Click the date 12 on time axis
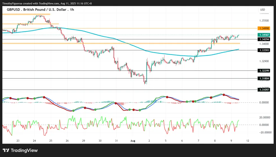 point(248,141)
